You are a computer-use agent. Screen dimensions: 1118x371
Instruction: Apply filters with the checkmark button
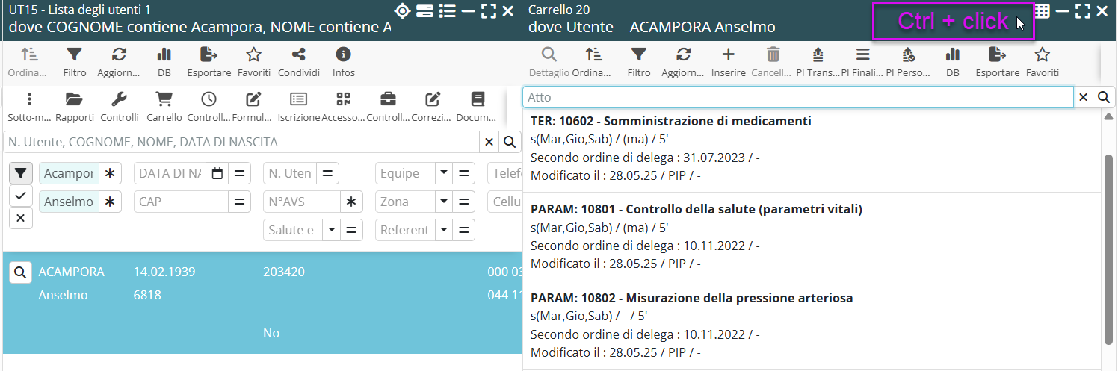(x=21, y=196)
